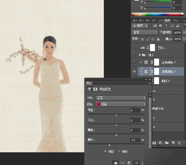Create a new layer group folder icon

167,143
